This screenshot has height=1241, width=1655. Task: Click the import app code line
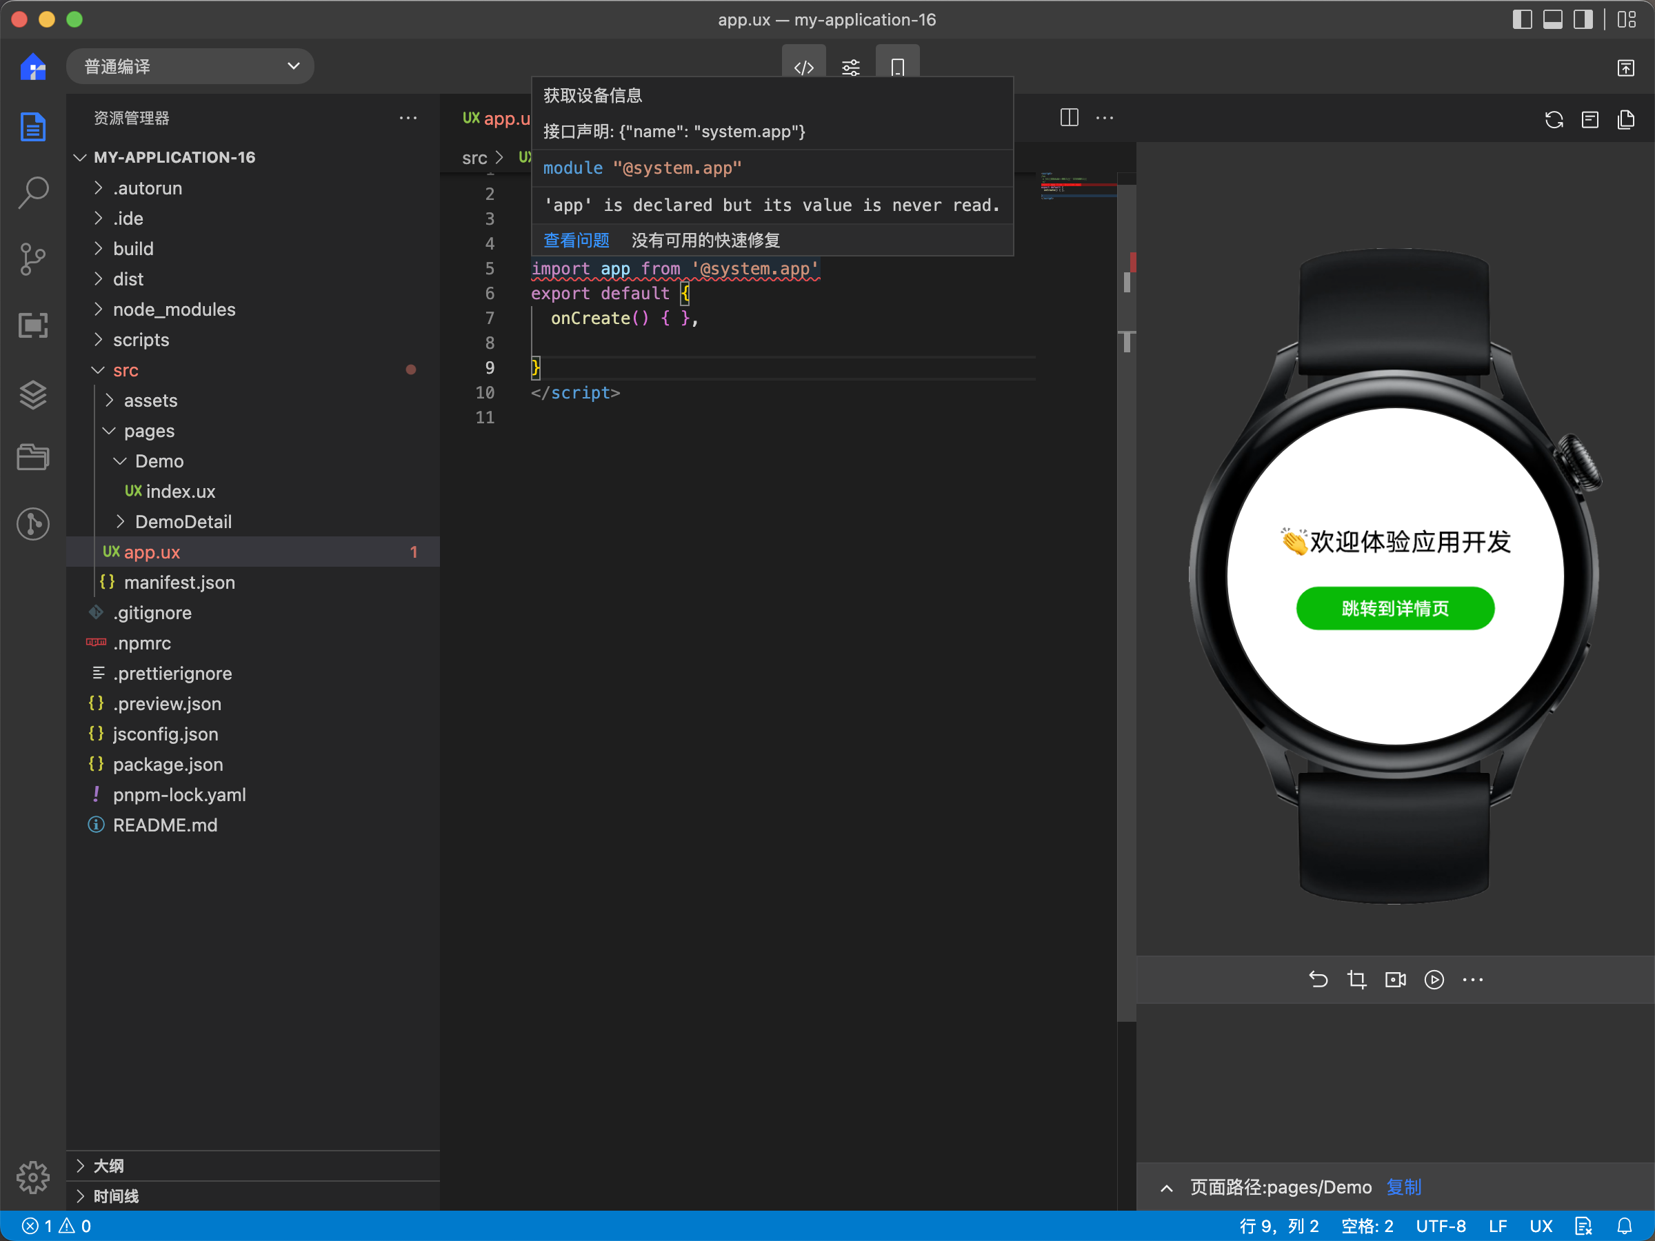pos(675,269)
